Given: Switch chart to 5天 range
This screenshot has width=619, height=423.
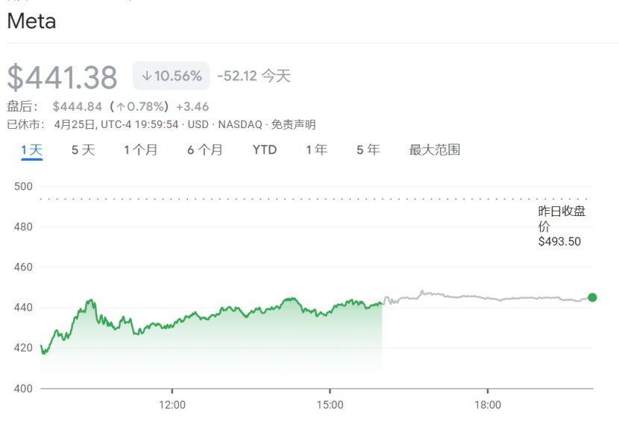Looking at the screenshot, I should click(83, 150).
